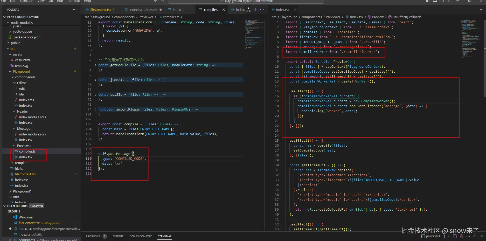The image size is (486, 241).
Task: Open the Folders panel more actions menu
Action: click(75, 10)
